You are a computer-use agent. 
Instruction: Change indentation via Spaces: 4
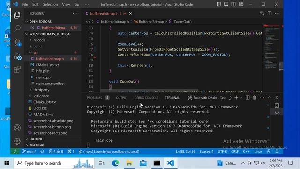click(x=206, y=151)
